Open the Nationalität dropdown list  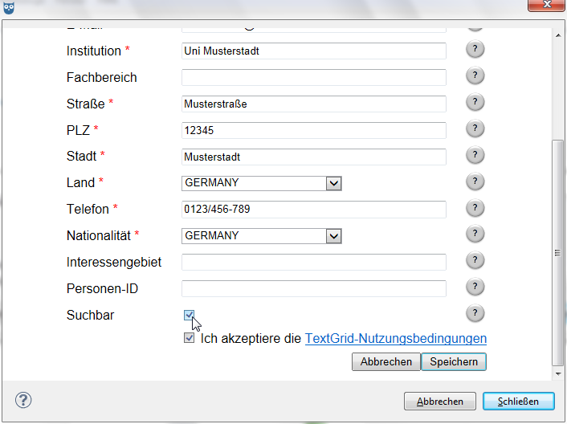(334, 236)
